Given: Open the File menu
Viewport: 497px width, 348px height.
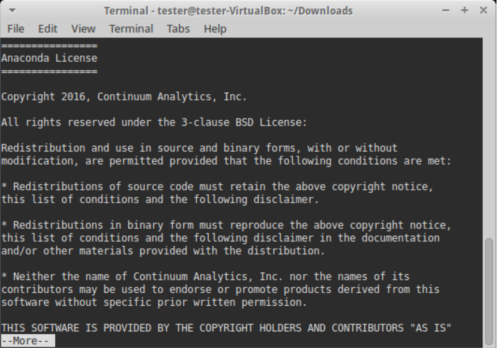Looking at the screenshot, I should tap(16, 29).
